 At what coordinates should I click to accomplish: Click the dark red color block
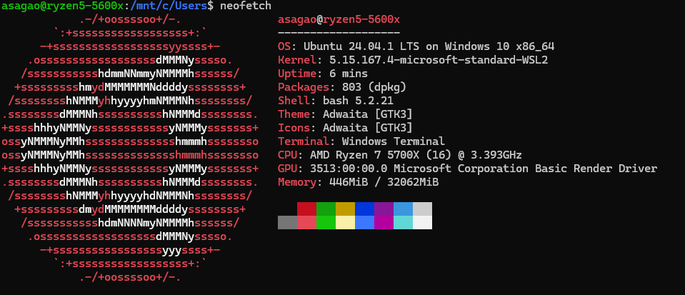[306, 209]
